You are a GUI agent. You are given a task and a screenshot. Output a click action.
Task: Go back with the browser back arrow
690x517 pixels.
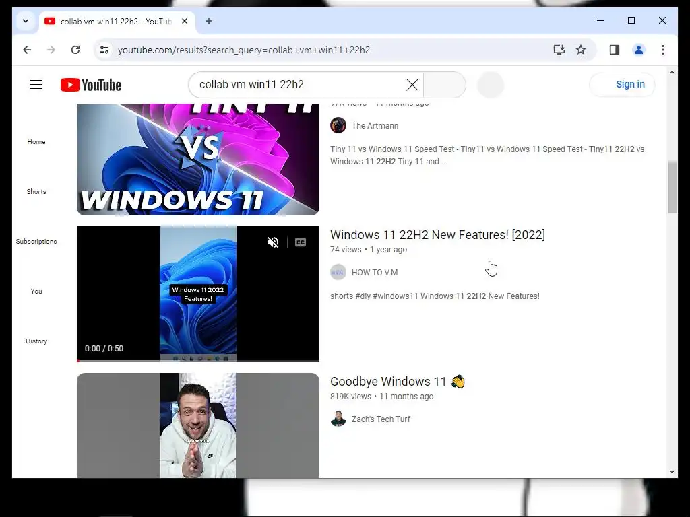click(x=27, y=50)
